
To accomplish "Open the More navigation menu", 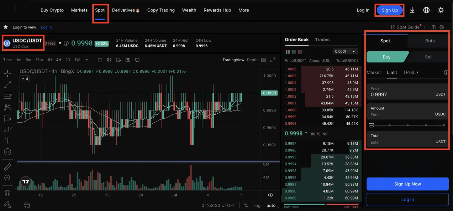I will pyautogui.click(x=244, y=10).
